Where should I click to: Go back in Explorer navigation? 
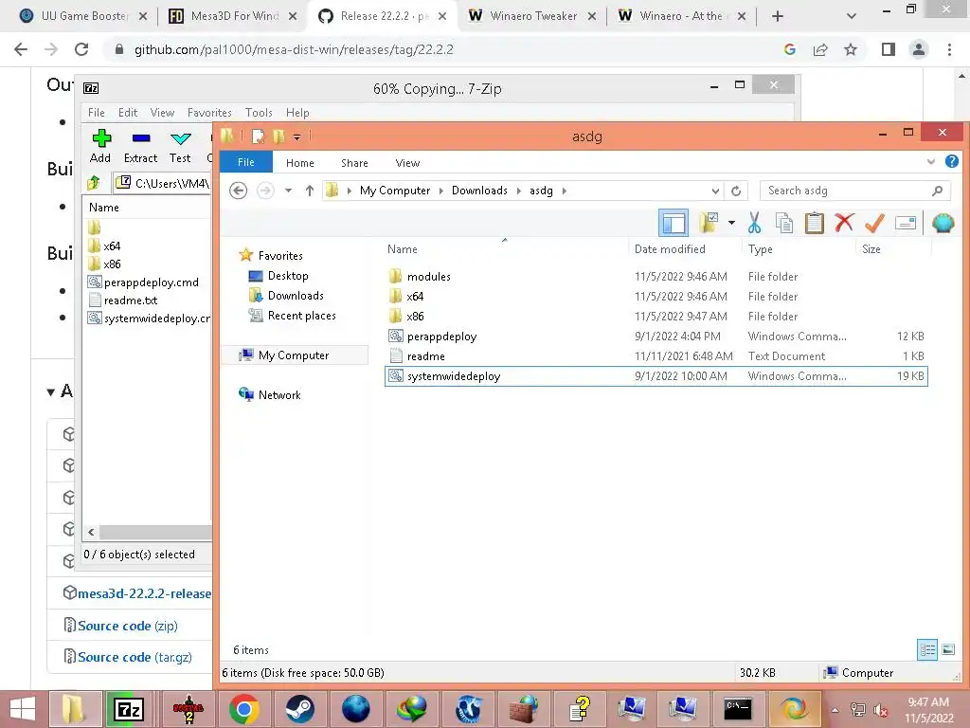pyautogui.click(x=238, y=191)
